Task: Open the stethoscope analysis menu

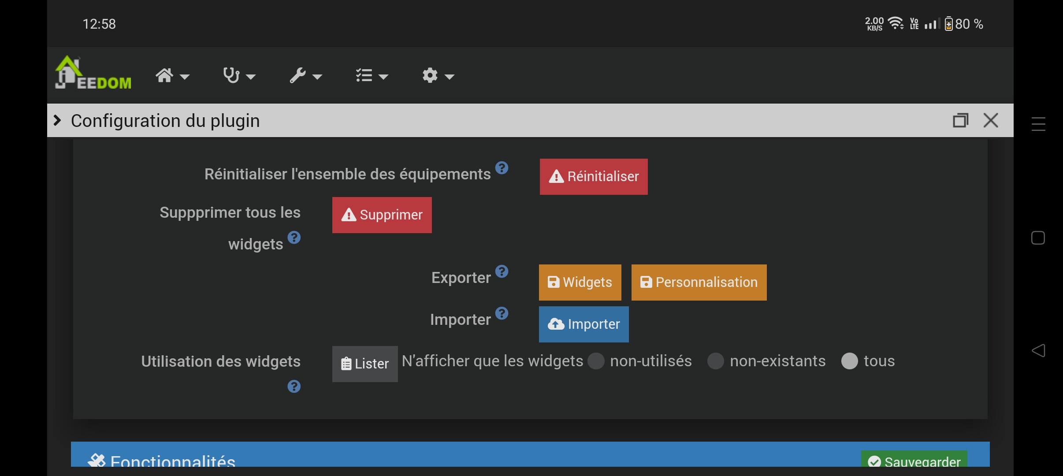Action: coord(239,76)
